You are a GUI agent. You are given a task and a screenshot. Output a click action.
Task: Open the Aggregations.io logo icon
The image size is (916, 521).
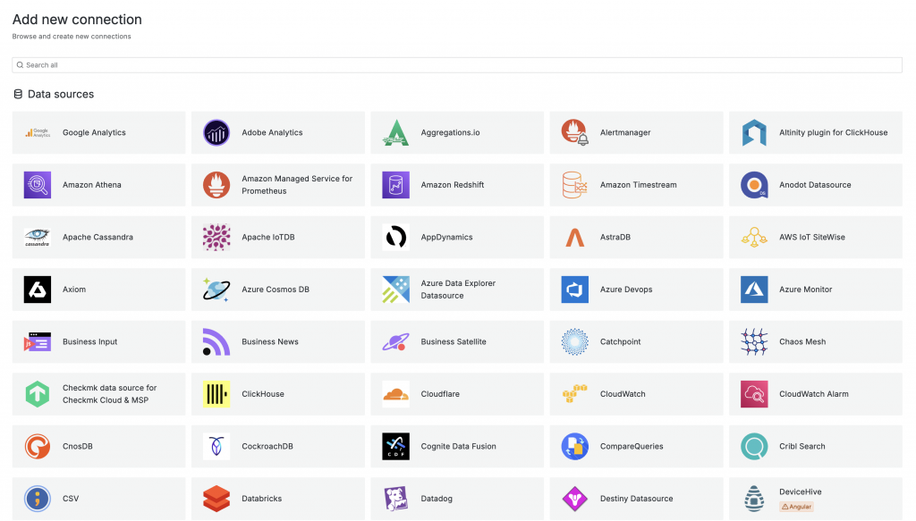pos(395,132)
